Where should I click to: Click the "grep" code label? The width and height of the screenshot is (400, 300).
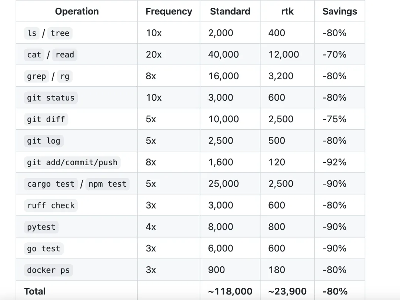[37, 76]
